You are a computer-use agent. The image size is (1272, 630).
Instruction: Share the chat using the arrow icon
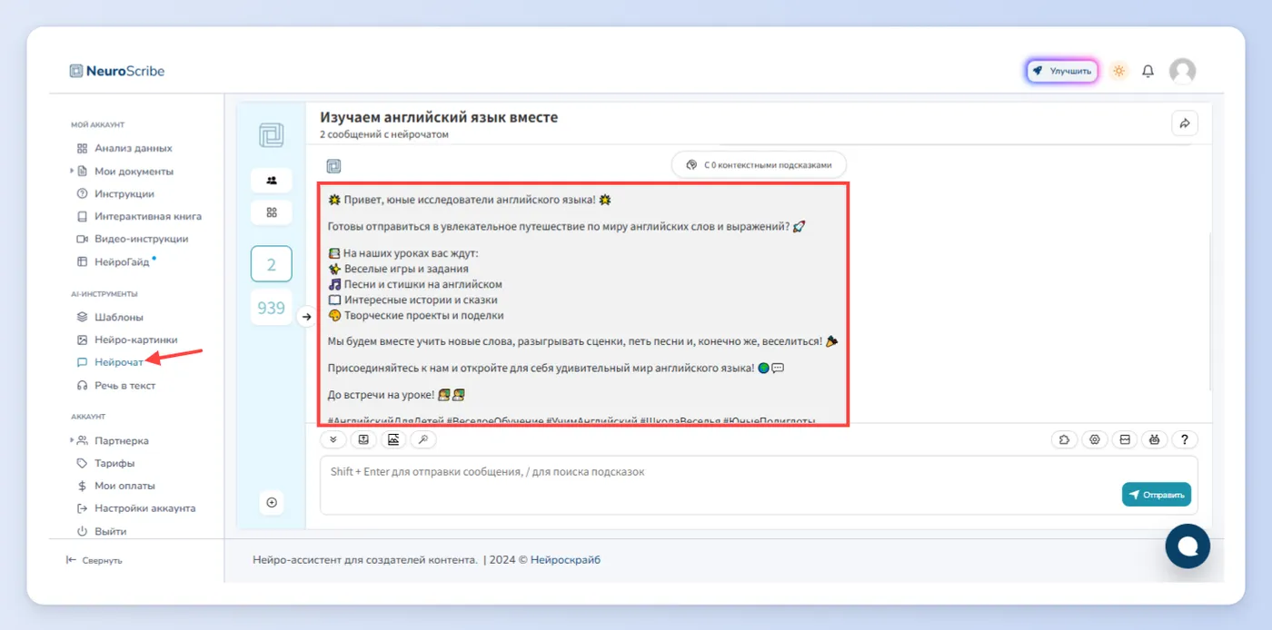[x=1185, y=123]
